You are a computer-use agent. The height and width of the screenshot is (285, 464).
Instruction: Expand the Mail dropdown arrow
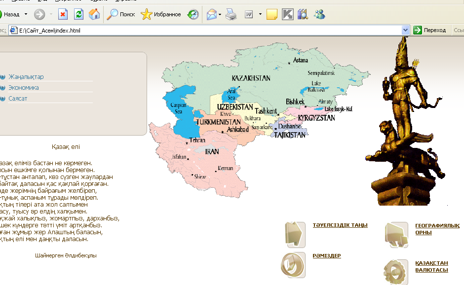click(x=220, y=14)
